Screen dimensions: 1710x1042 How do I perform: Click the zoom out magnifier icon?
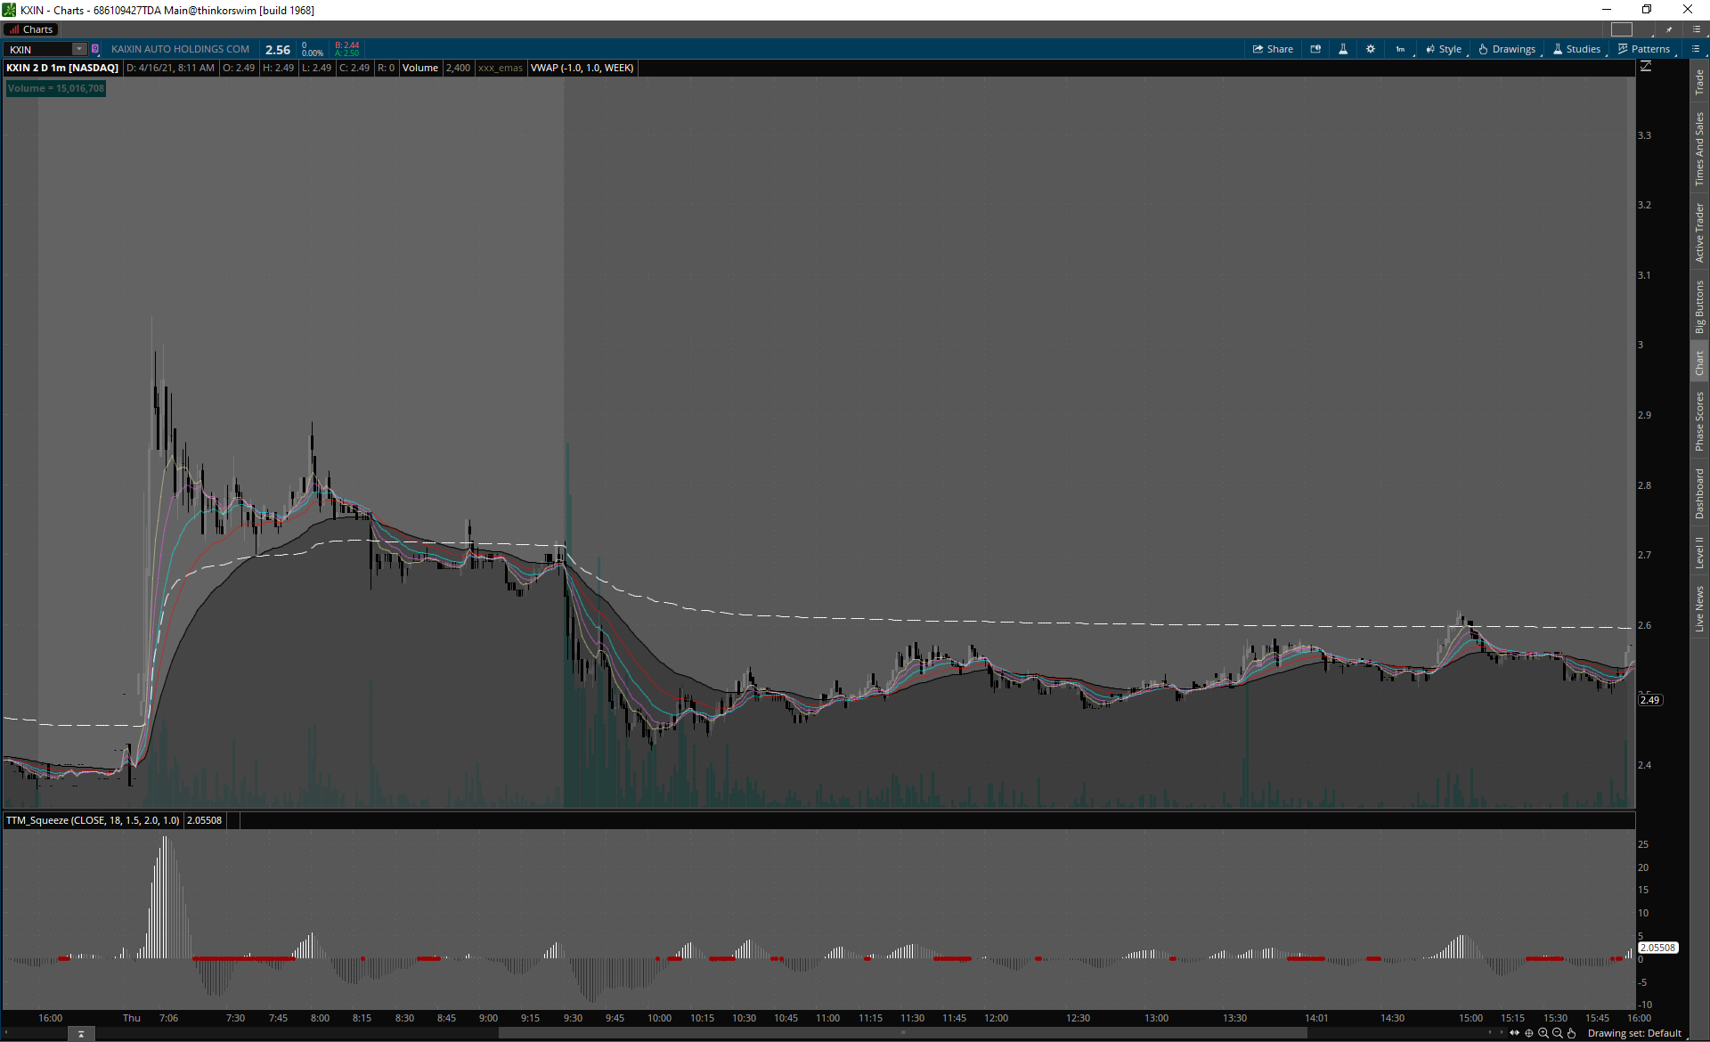click(x=1557, y=1033)
